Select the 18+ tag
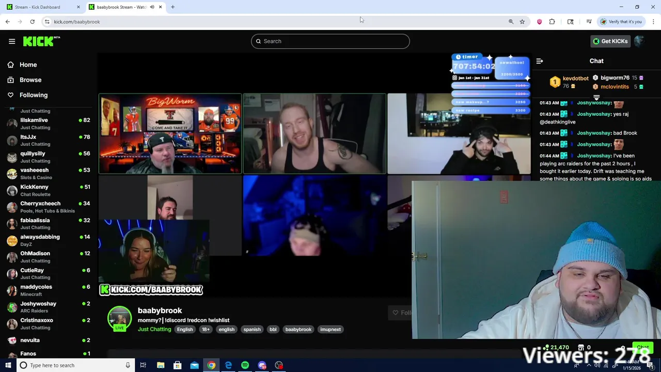This screenshot has height=372, width=661. (206, 330)
